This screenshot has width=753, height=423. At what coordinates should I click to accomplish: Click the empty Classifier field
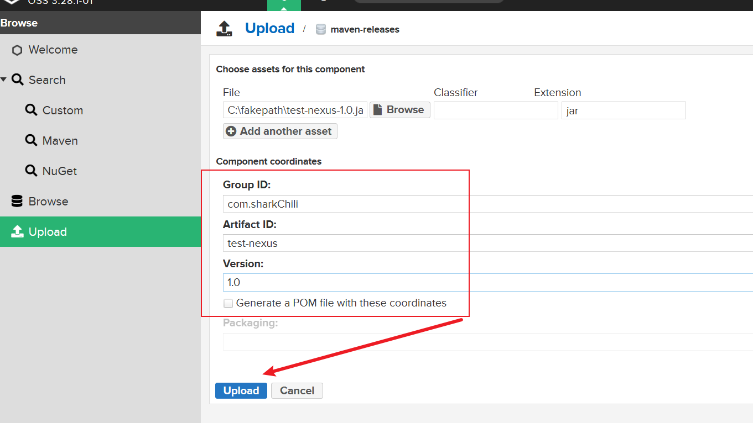pyautogui.click(x=495, y=110)
